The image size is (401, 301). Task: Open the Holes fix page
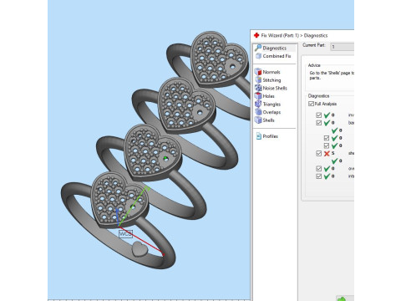pyautogui.click(x=265, y=96)
